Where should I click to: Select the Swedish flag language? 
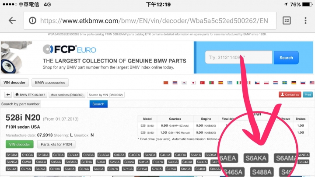[x=284, y=83]
